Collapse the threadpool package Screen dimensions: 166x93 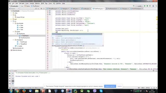[x=13, y=40]
